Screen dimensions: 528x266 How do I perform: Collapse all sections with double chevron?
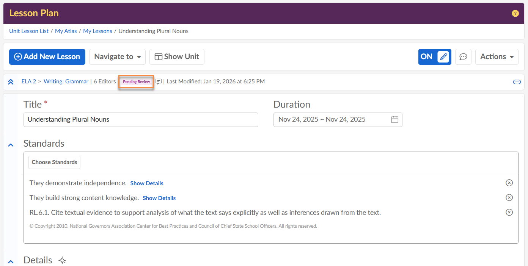11,82
